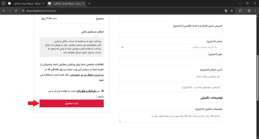The width and height of the screenshot is (259, 139).
Task: Open the tab search dropdown arrow
Action: coord(3,3)
